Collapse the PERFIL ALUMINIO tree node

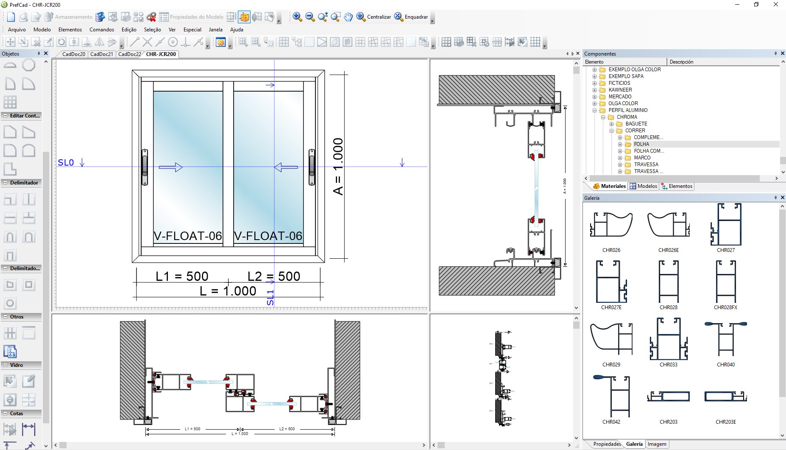(594, 110)
